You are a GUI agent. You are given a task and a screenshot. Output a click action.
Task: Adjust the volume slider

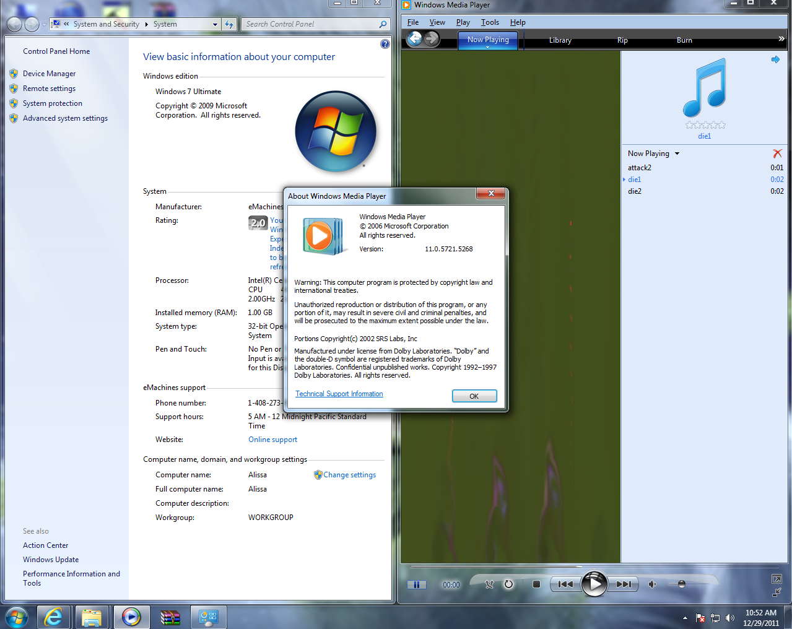(x=681, y=583)
